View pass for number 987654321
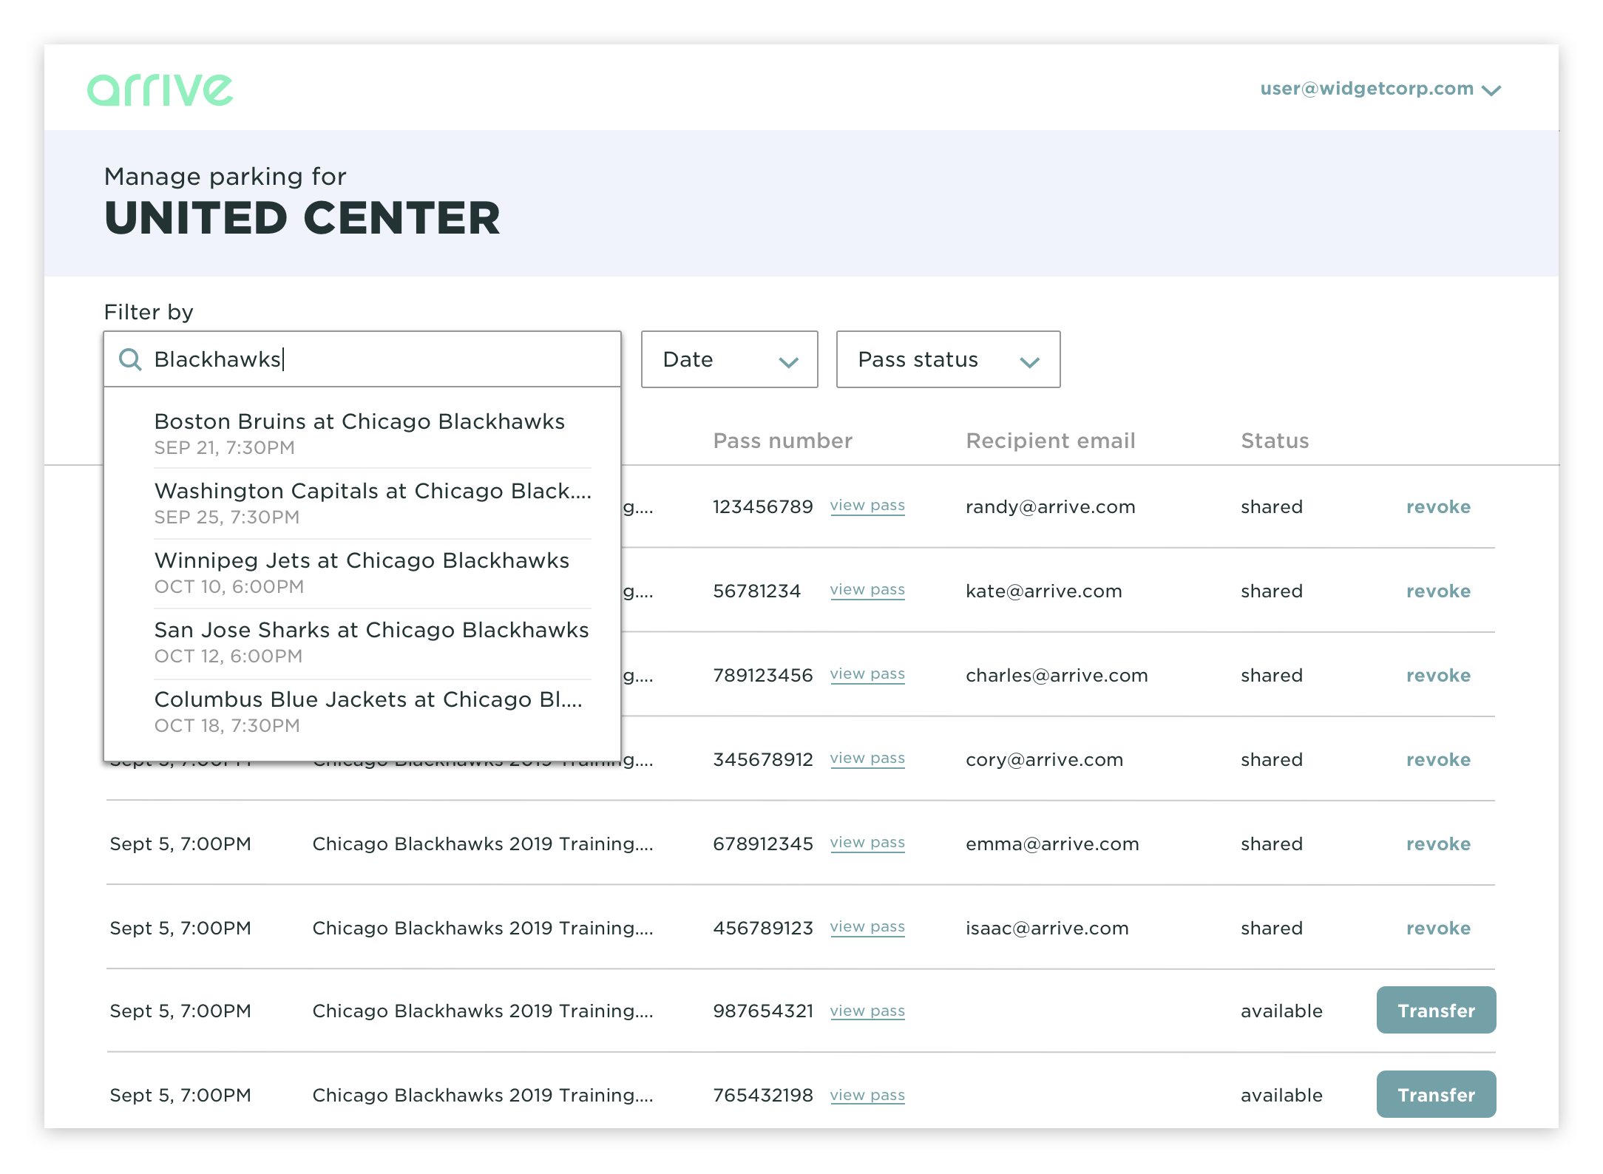 [867, 1012]
